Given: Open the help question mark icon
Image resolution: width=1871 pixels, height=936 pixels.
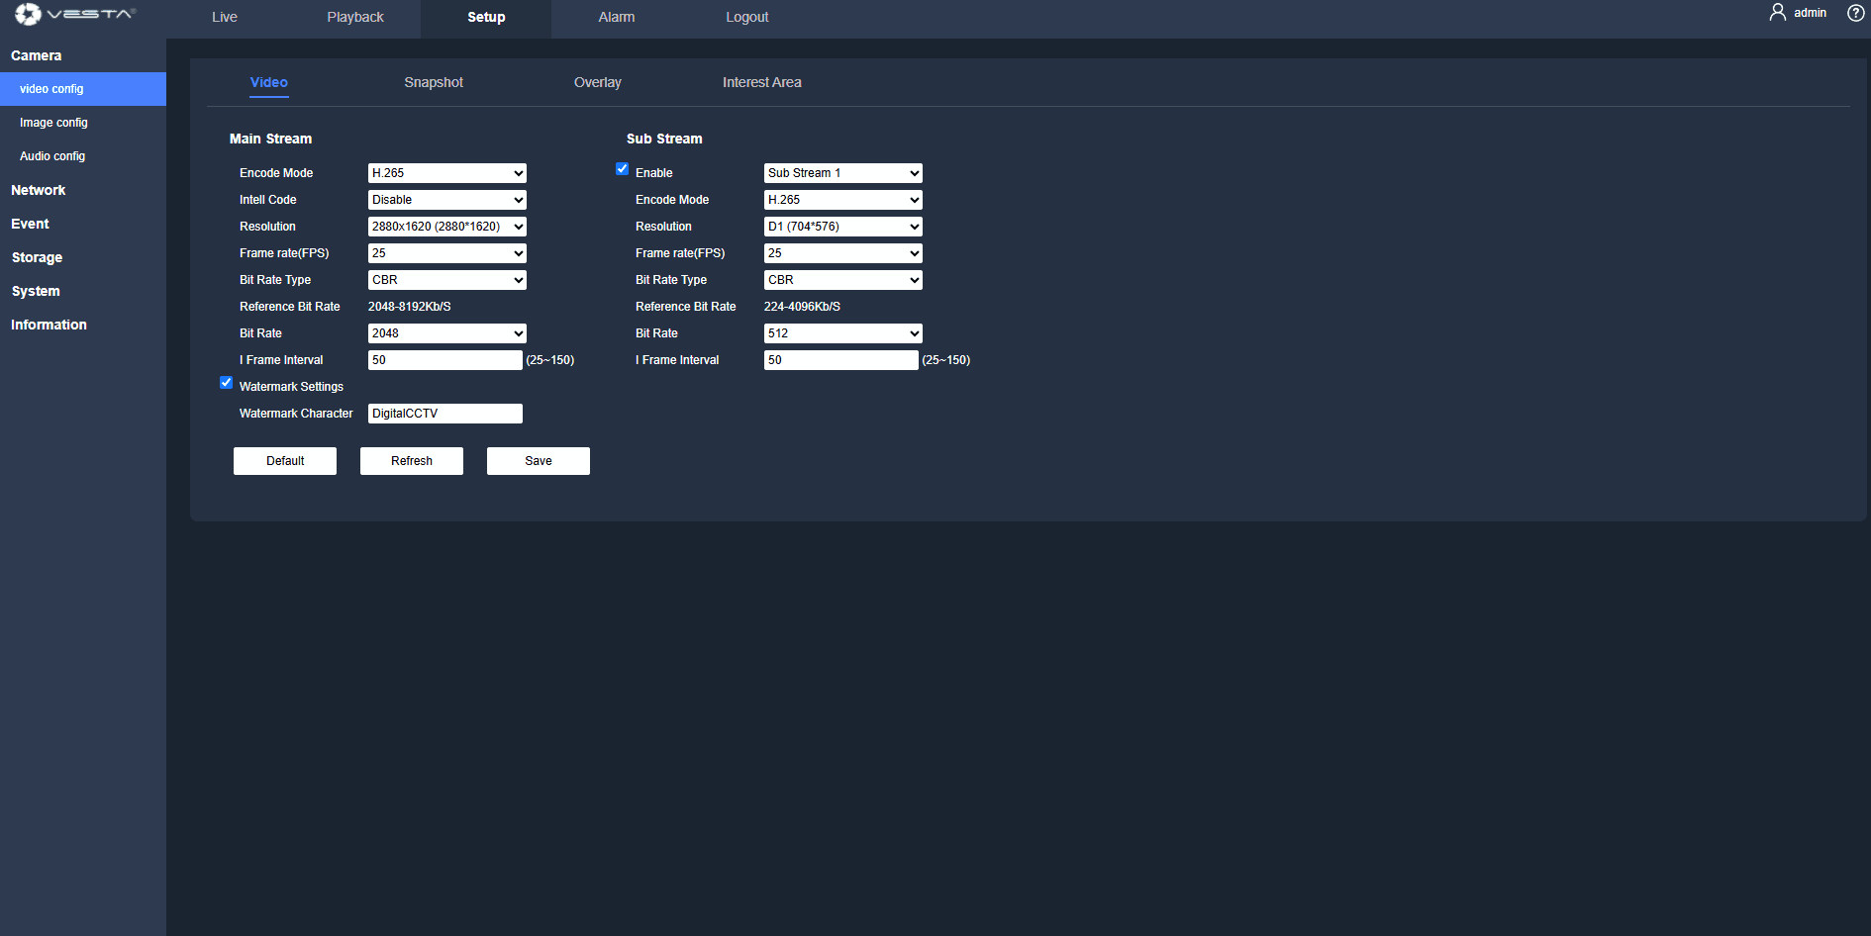Looking at the screenshot, I should (1855, 13).
